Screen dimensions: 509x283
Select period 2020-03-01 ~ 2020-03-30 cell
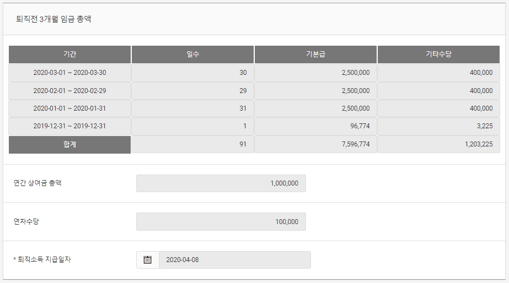point(70,73)
